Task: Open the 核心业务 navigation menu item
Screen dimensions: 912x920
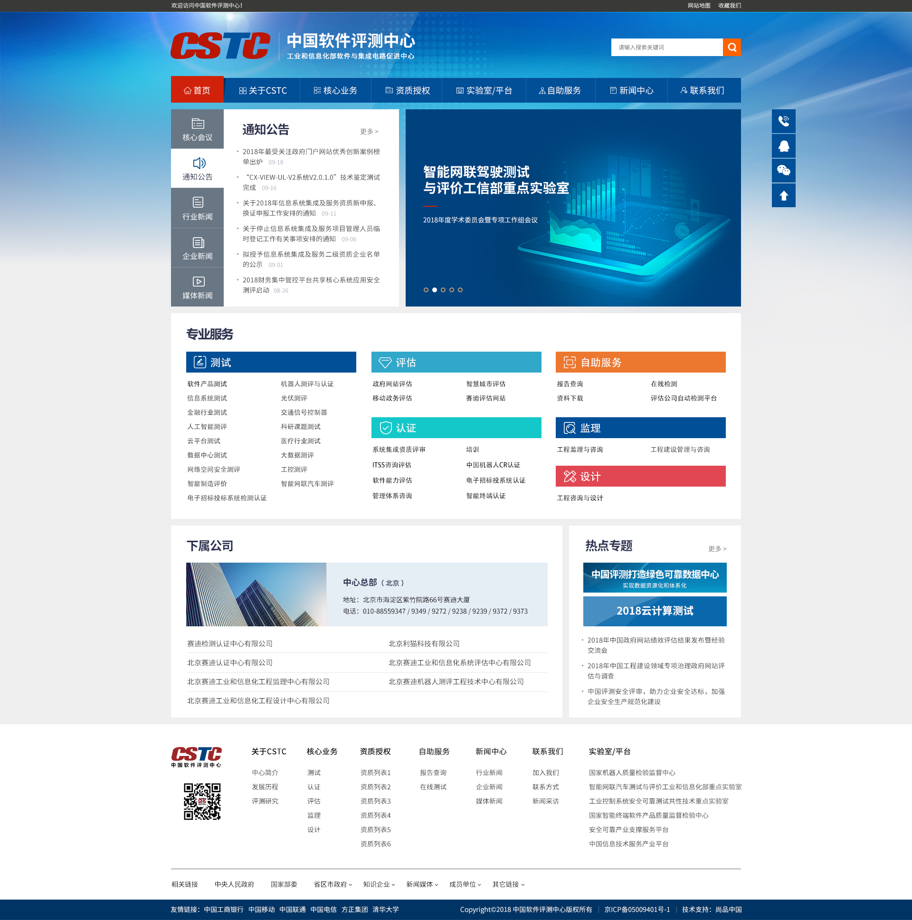Action: click(x=335, y=90)
